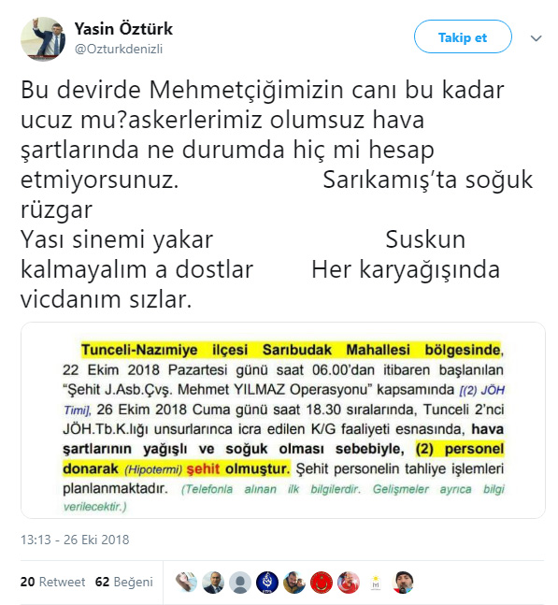Open the red crescent seal liker avatar

[322, 583]
